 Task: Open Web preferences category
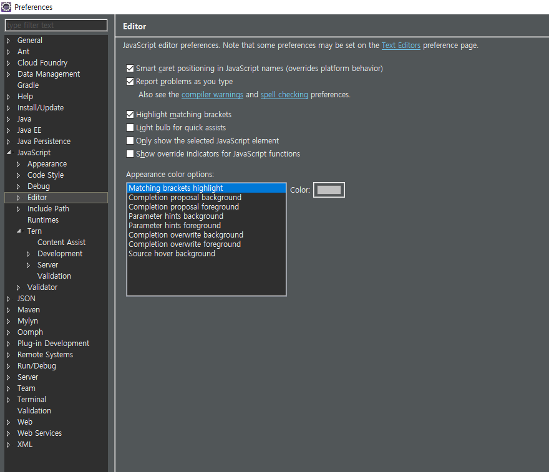(x=25, y=421)
